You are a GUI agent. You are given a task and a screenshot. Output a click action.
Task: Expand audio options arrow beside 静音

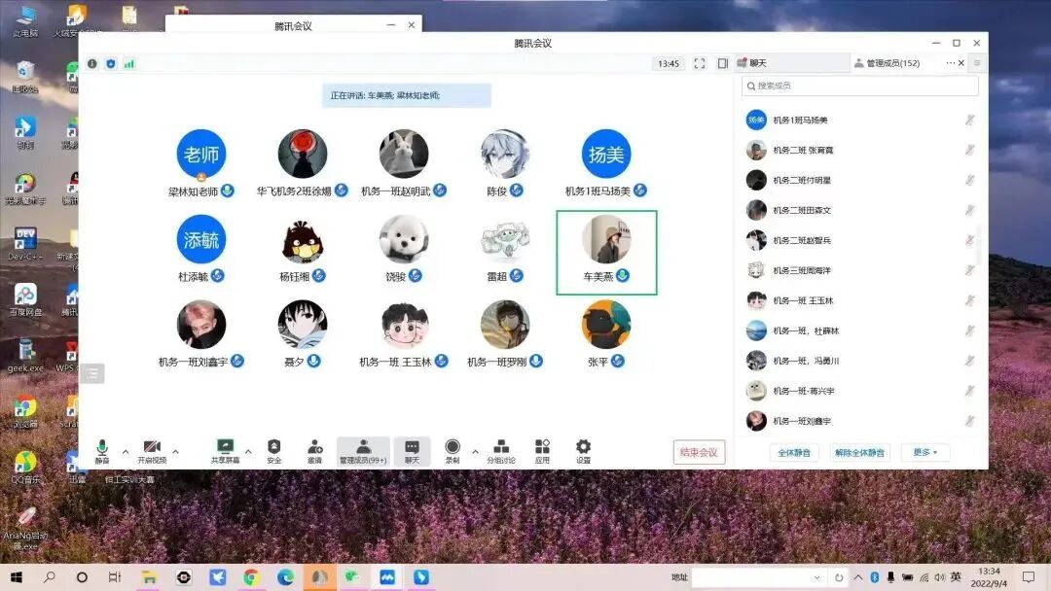tap(126, 452)
